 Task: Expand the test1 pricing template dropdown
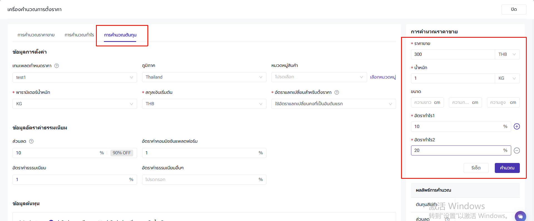pos(75,77)
